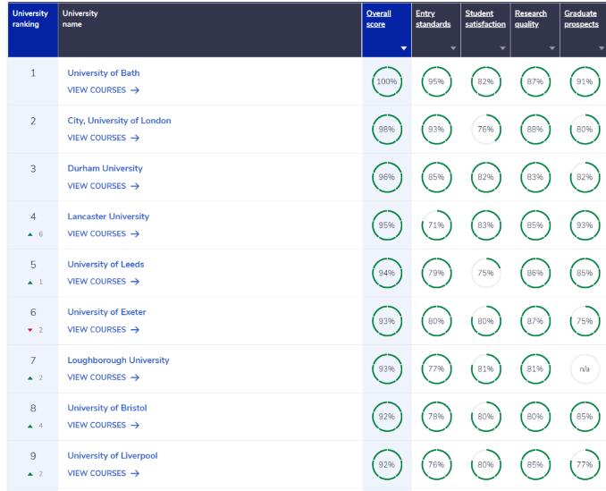Click sort arrow under Student satisfaction
The height and width of the screenshot is (491, 606).
click(x=503, y=48)
